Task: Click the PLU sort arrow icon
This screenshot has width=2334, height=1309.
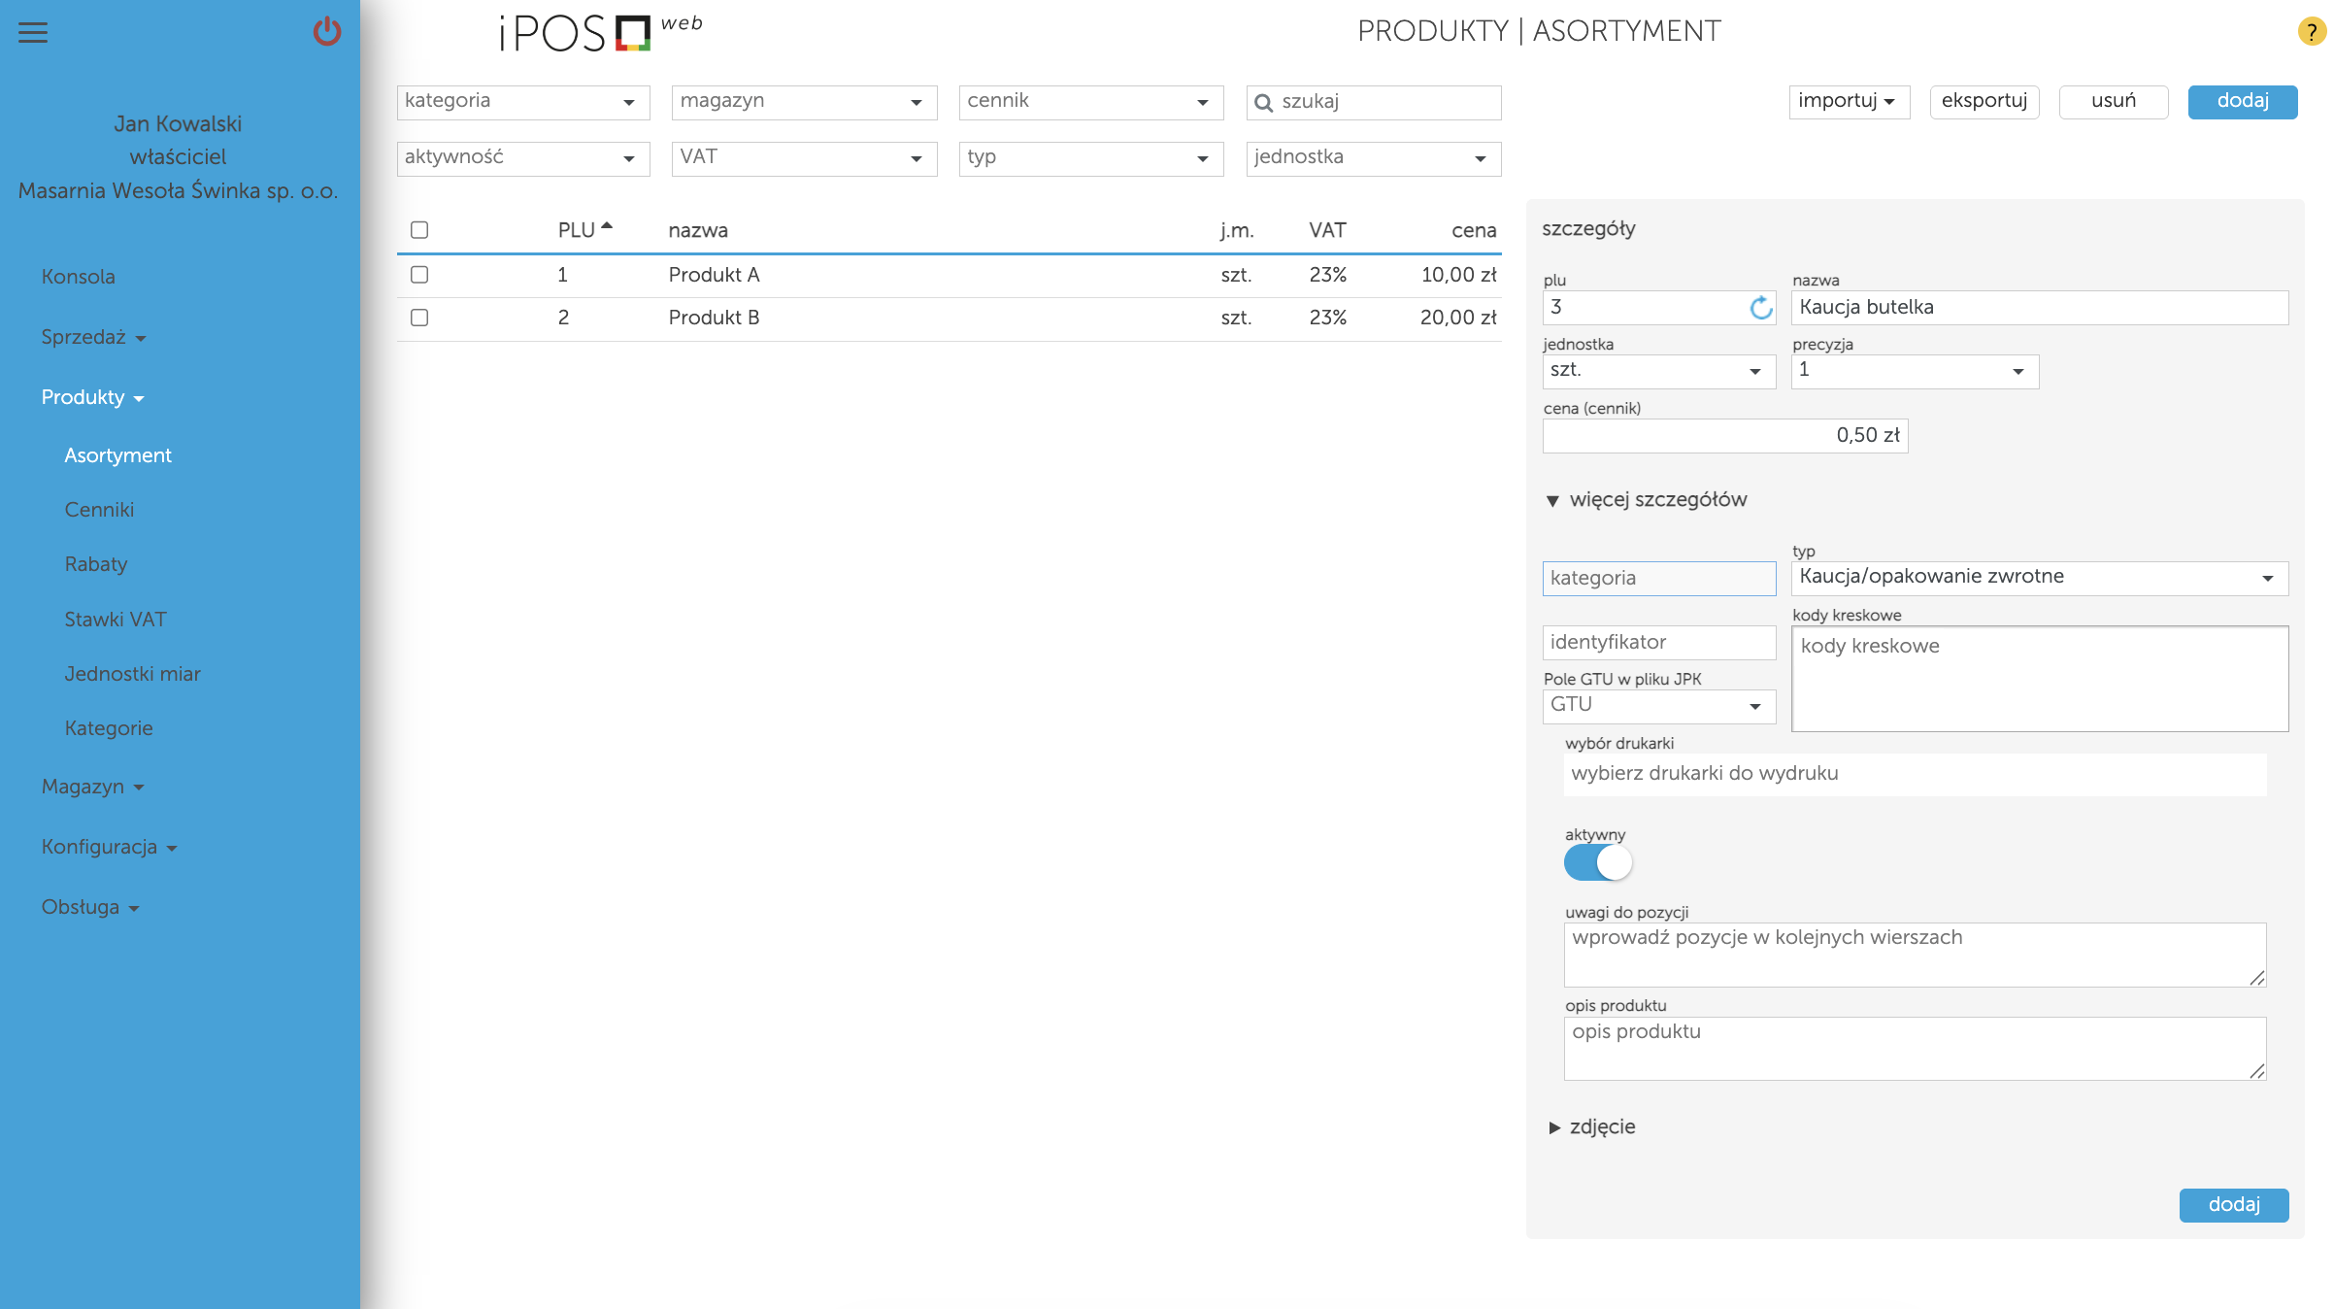Action: click(607, 226)
